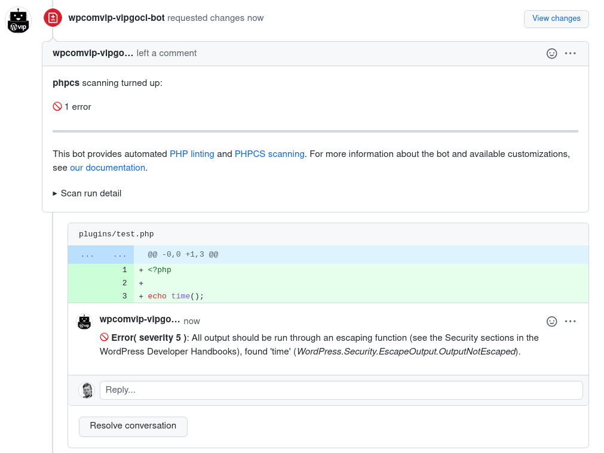Open the "our documentation" link

pos(108,167)
